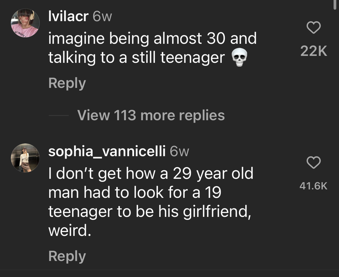339x277 pixels.
Task: Click the scrollbar handle at the top right
Action: (335, 4)
